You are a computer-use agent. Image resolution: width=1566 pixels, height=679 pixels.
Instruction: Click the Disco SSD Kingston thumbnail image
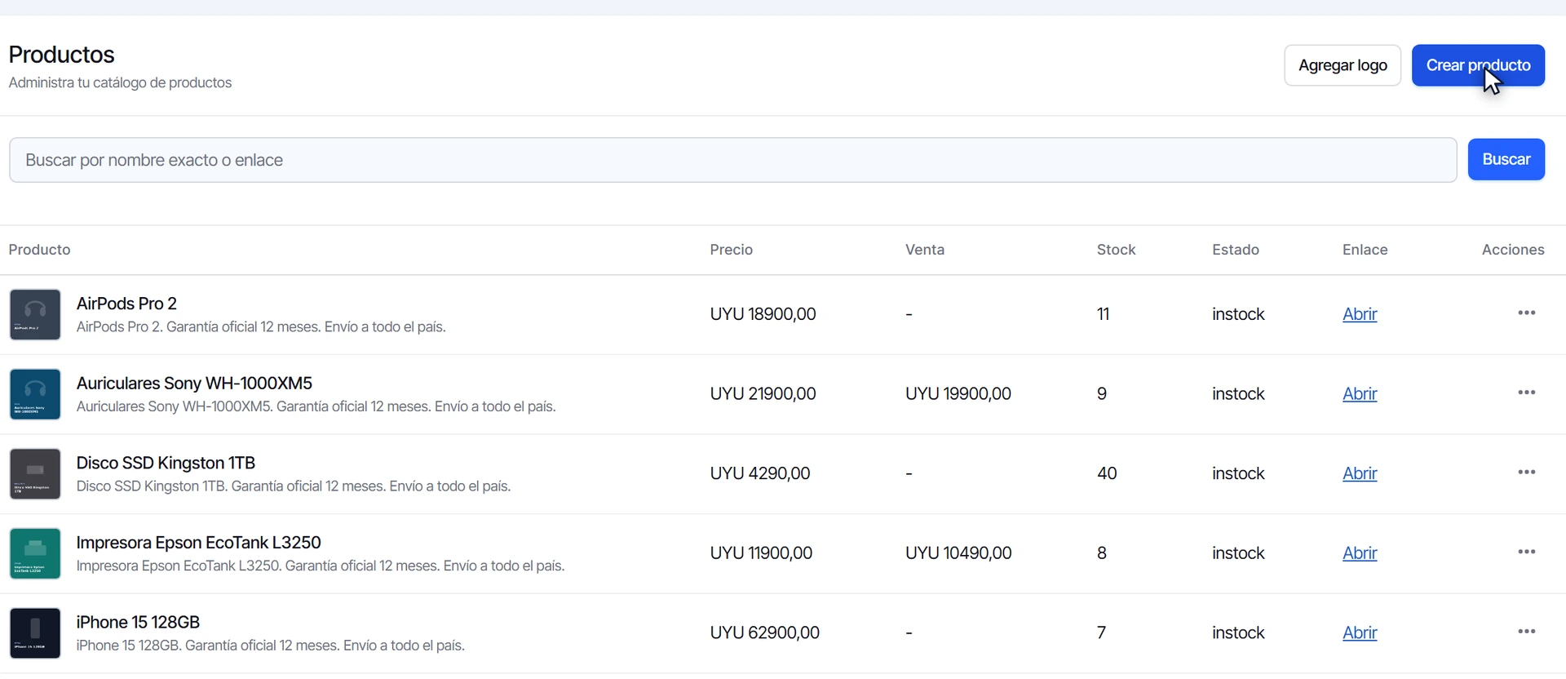pyautogui.click(x=35, y=474)
